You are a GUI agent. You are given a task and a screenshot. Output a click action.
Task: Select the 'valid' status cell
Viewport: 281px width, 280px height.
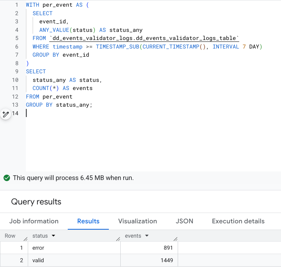click(74, 260)
